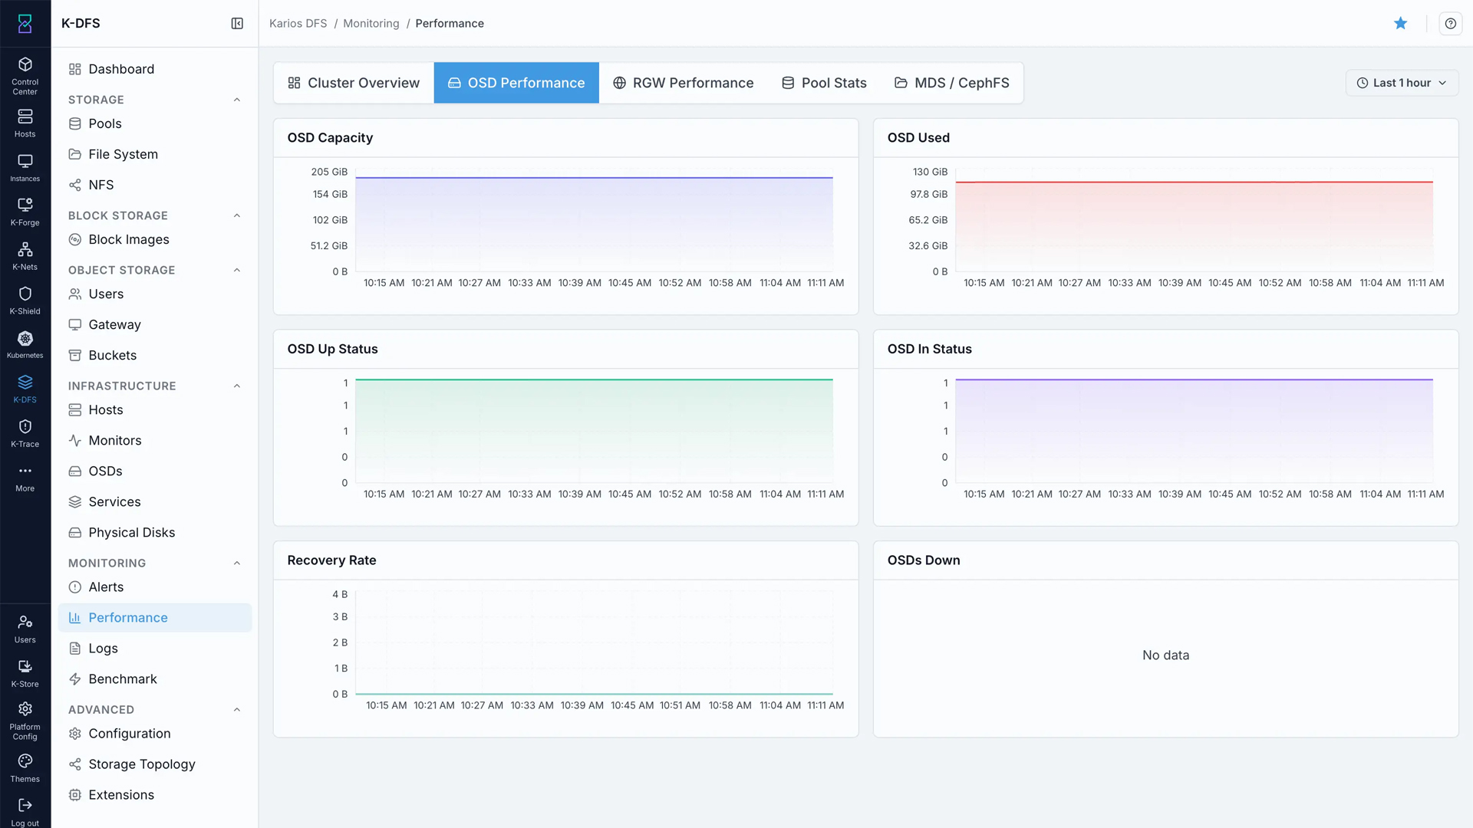Open File System page

tap(155, 154)
